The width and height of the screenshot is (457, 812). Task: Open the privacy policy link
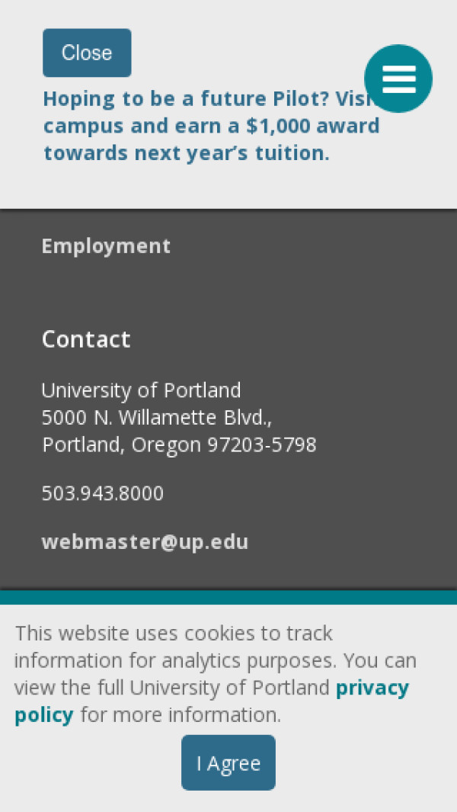[x=372, y=688]
